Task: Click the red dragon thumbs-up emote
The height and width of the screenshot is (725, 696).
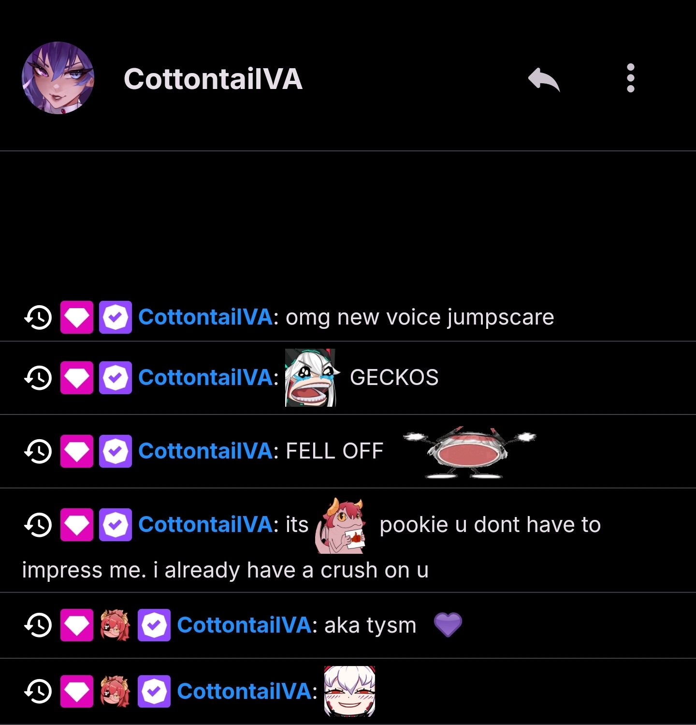Action: coord(341,526)
